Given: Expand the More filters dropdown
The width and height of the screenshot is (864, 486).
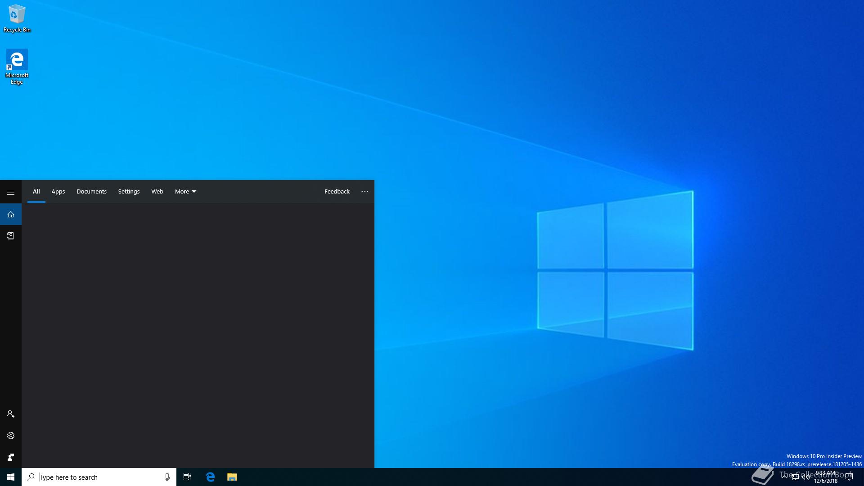Looking at the screenshot, I should point(185,192).
